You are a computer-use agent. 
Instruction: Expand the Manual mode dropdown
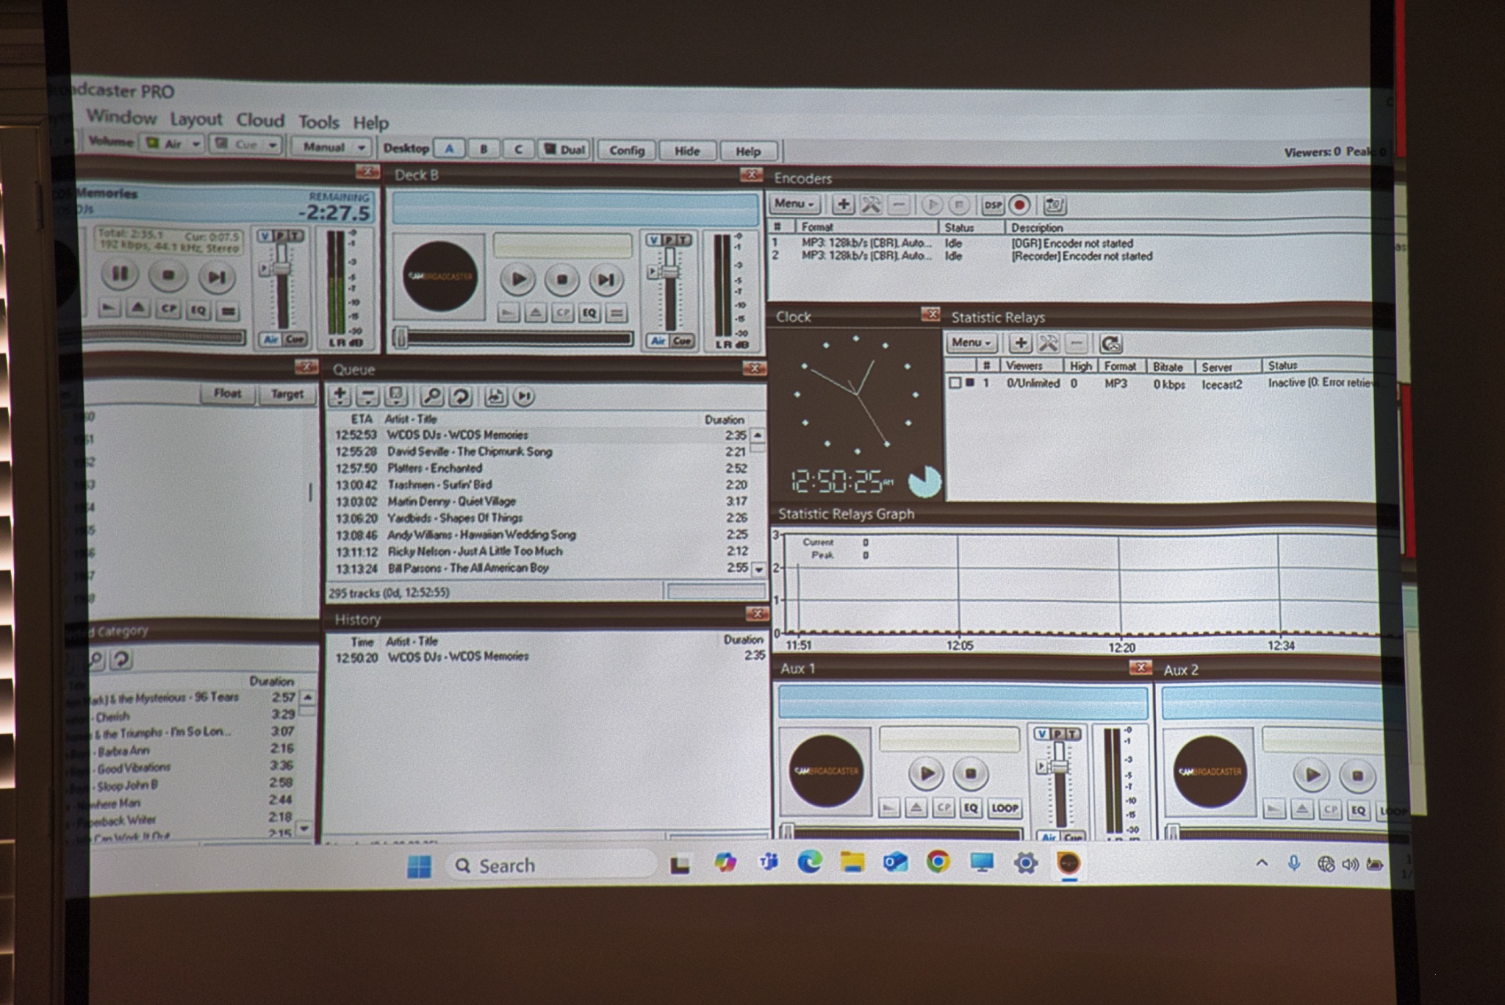(x=331, y=147)
